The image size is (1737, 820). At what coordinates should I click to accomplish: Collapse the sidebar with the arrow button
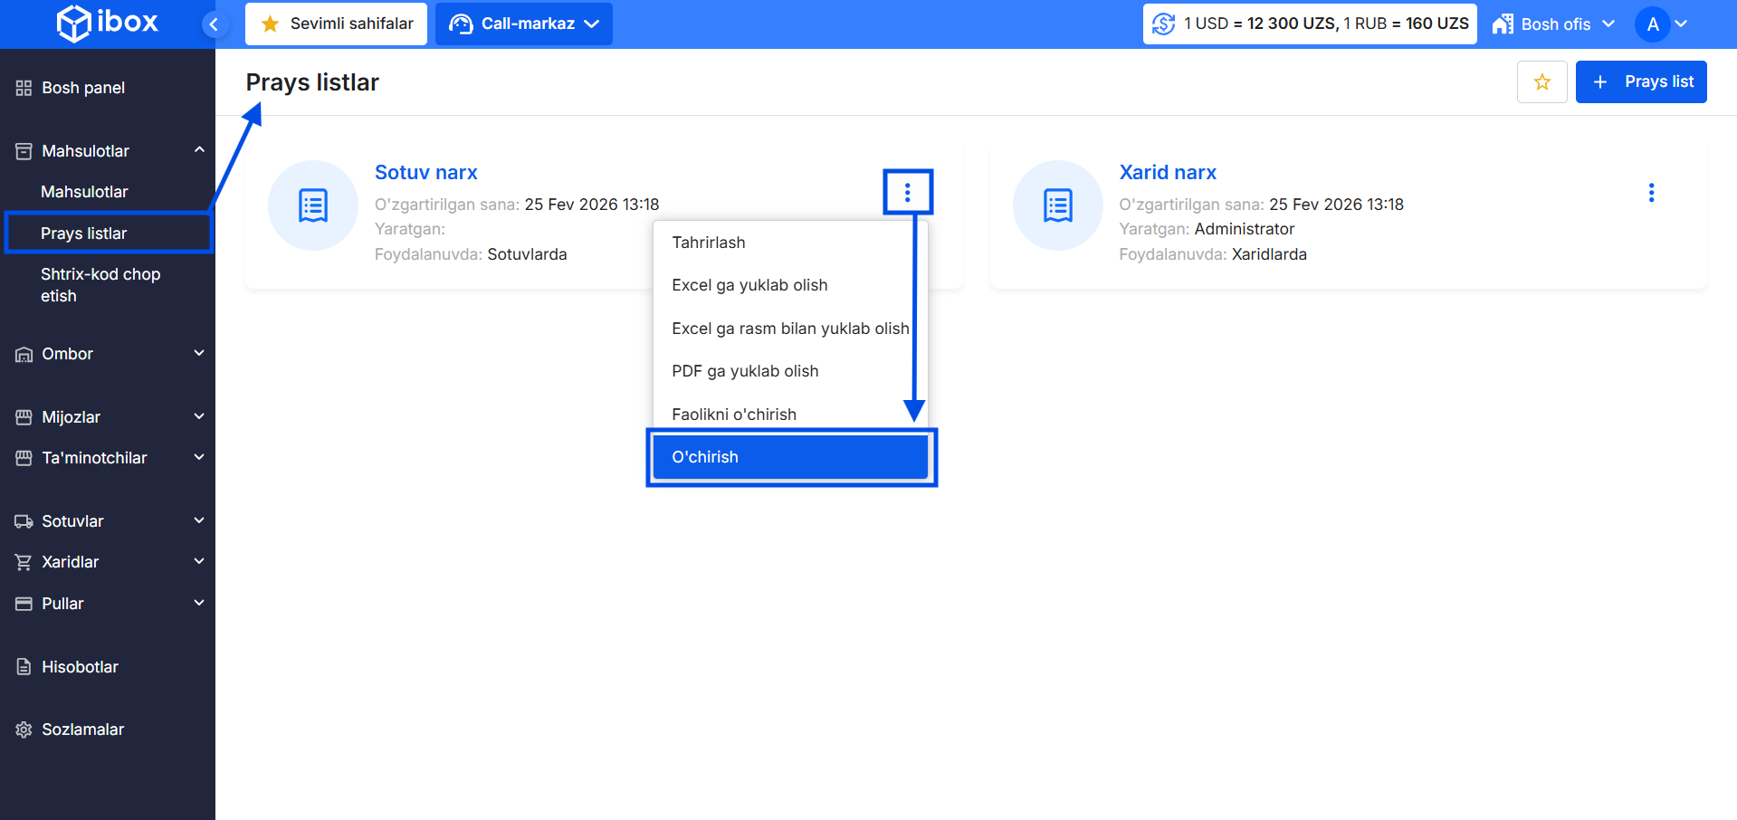click(x=214, y=24)
